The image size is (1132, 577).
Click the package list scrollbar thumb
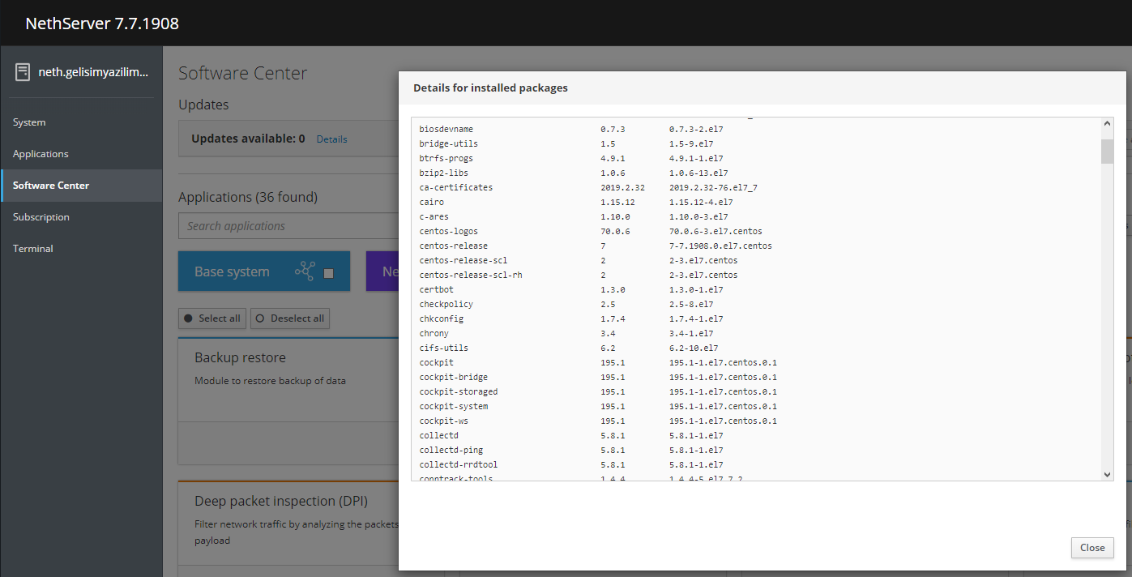[1107, 151]
